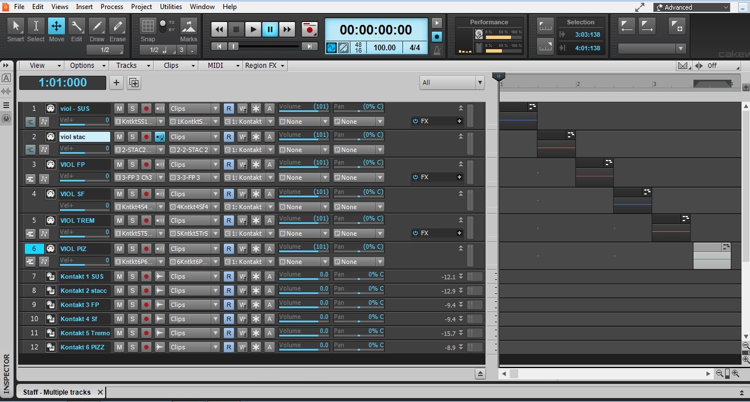Open the Track View Clips menu
Screen dimensions: 750x402
tap(176, 66)
